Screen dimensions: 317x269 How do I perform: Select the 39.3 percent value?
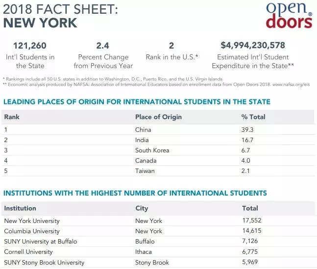pyautogui.click(x=247, y=130)
